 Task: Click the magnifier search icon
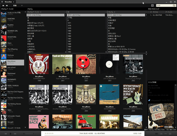pyautogui.click(x=174, y=5)
